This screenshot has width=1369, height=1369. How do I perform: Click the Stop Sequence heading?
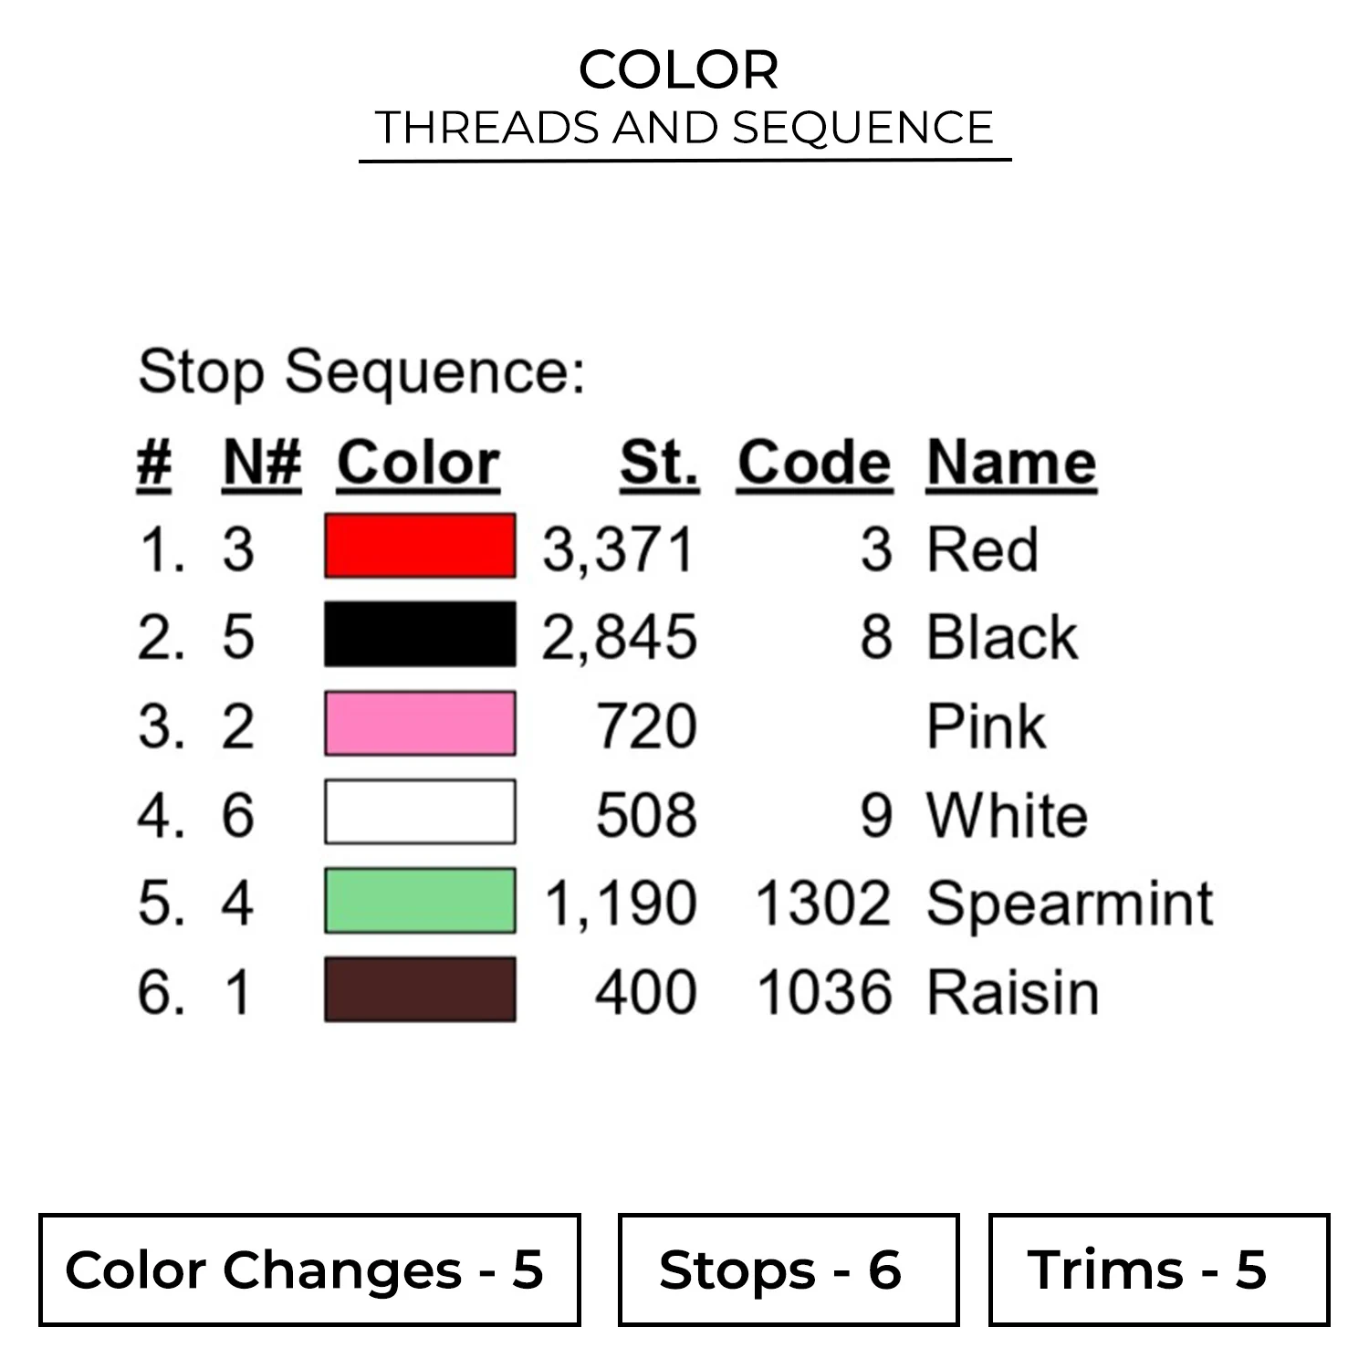click(x=361, y=371)
